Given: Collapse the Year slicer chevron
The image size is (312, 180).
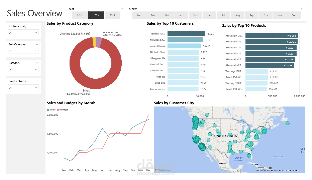Looking at the screenshot, I should pyautogui.click(x=122, y=9).
